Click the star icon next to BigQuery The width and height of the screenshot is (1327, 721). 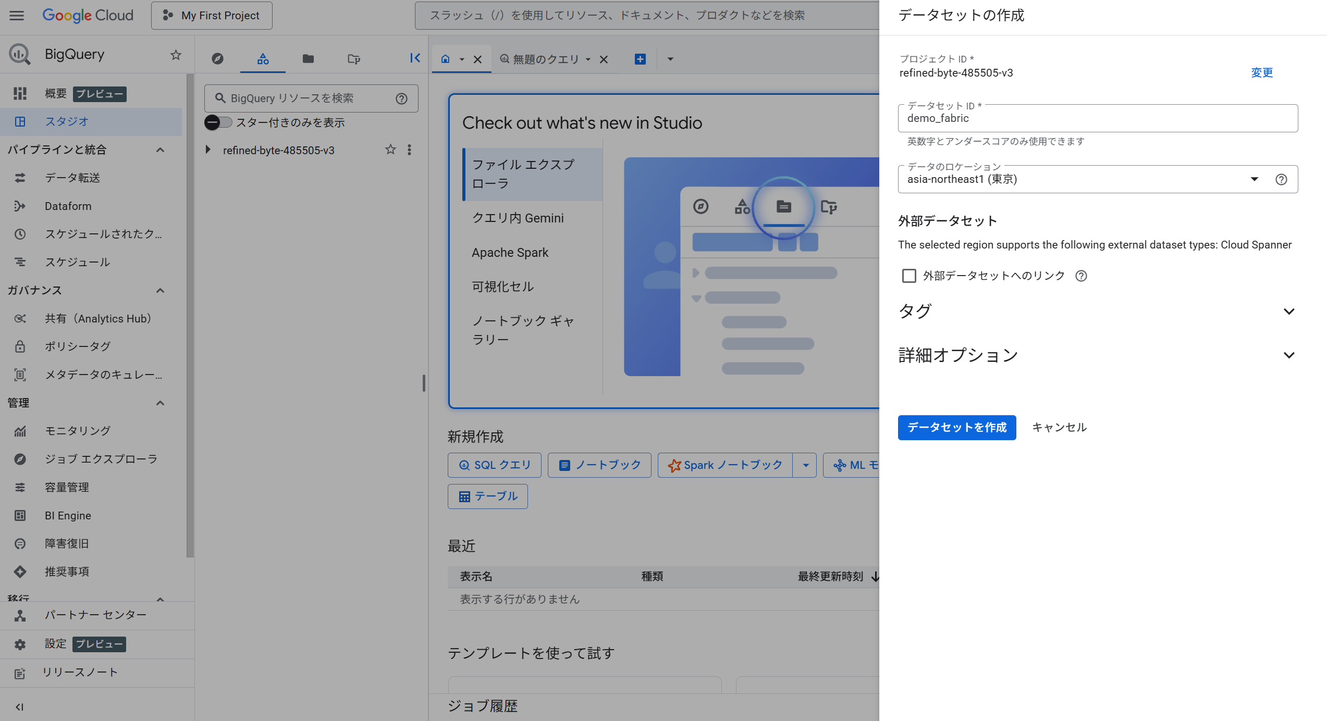coord(176,55)
